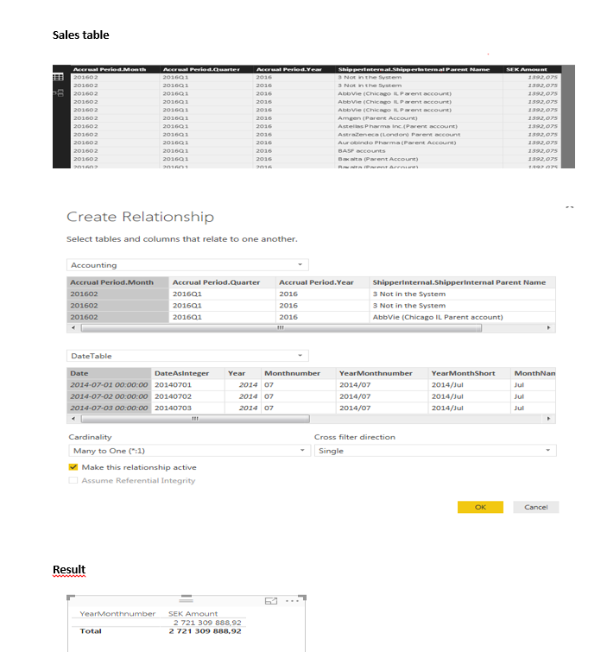Screen dimensions: 601x652
Task: Open Cardinality Many to One dropdown
Action: point(189,451)
